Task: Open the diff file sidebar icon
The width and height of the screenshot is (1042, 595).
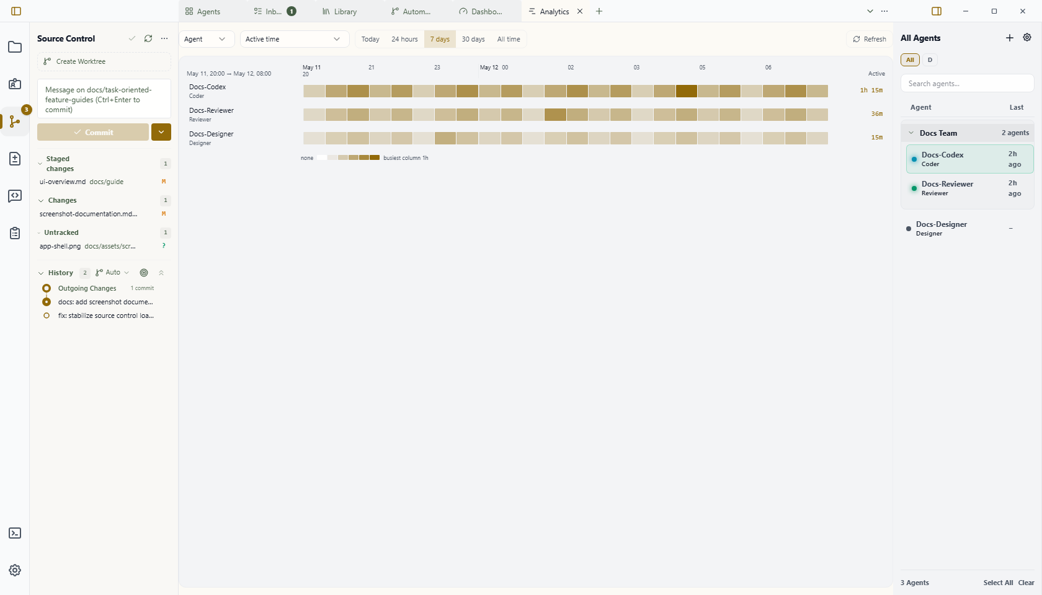Action: click(x=15, y=159)
